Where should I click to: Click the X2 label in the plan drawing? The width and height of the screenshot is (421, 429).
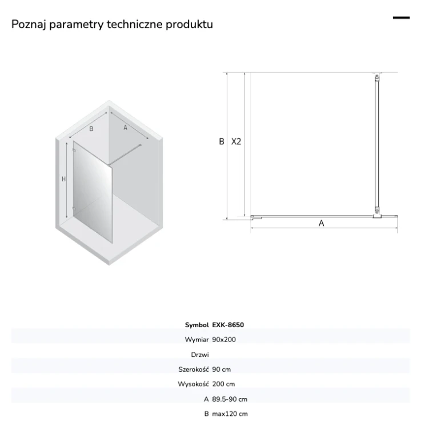[x=236, y=141]
